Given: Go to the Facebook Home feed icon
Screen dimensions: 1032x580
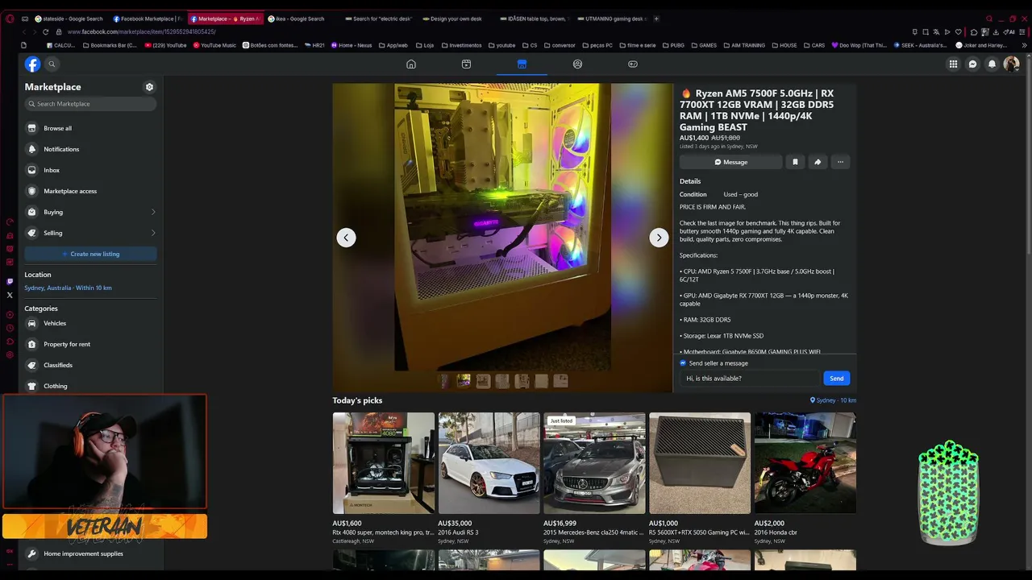Looking at the screenshot, I should click(411, 64).
